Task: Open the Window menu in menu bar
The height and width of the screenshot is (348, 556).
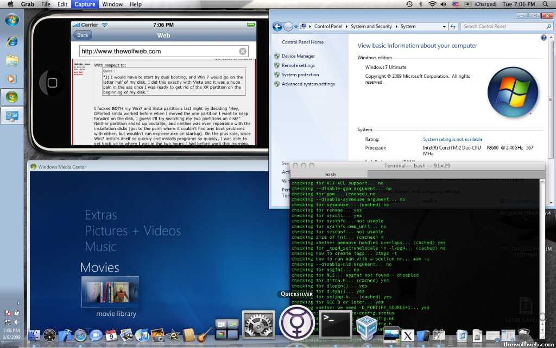Action: [x=112, y=4]
